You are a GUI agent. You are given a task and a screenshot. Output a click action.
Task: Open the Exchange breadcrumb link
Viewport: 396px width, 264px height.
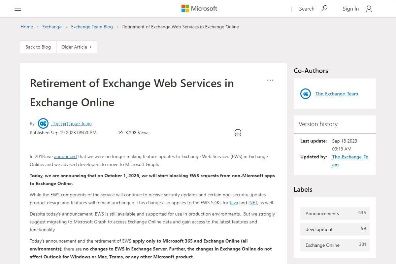(x=52, y=27)
